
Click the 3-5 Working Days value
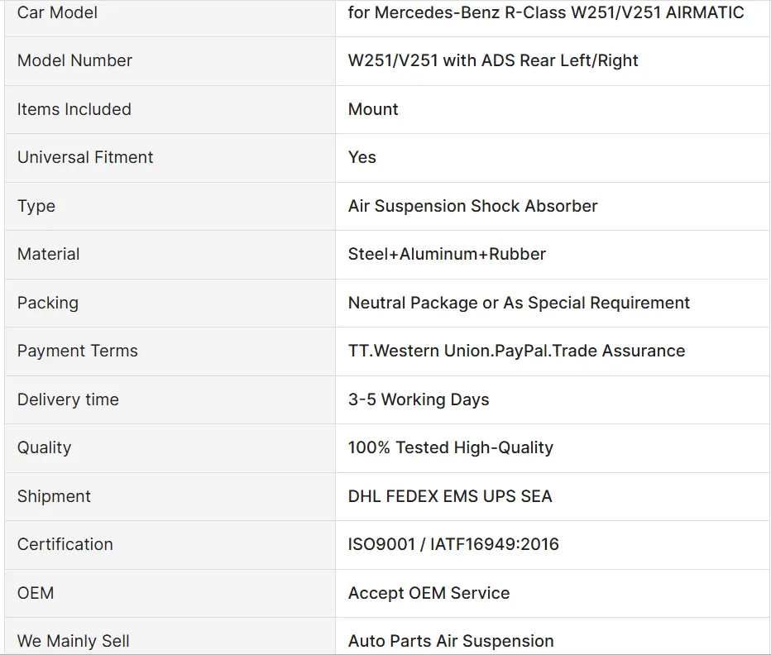419,399
